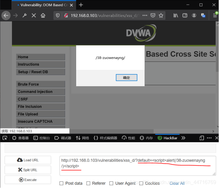Click the DVWA logo
The image size is (219, 188).
[141, 33]
